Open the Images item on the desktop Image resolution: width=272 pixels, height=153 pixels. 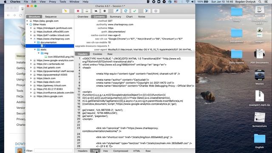pos(260,33)
